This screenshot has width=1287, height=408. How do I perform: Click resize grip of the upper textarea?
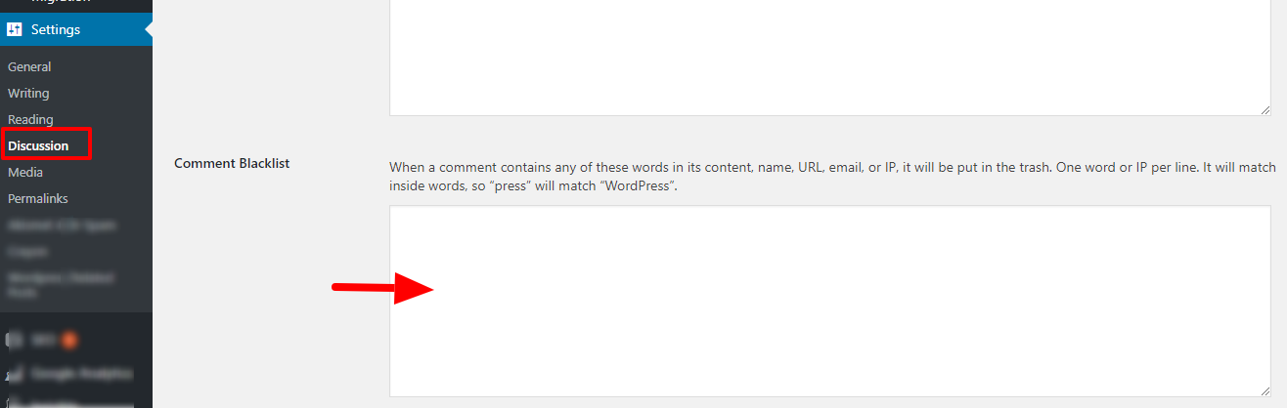(x=1264, y=109)
